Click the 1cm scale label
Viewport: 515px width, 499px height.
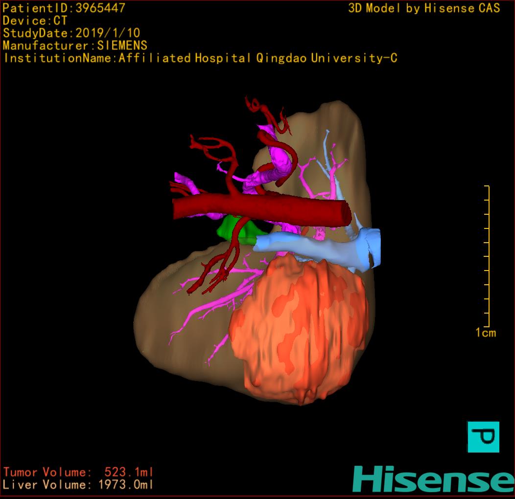(x=485, y=333)
